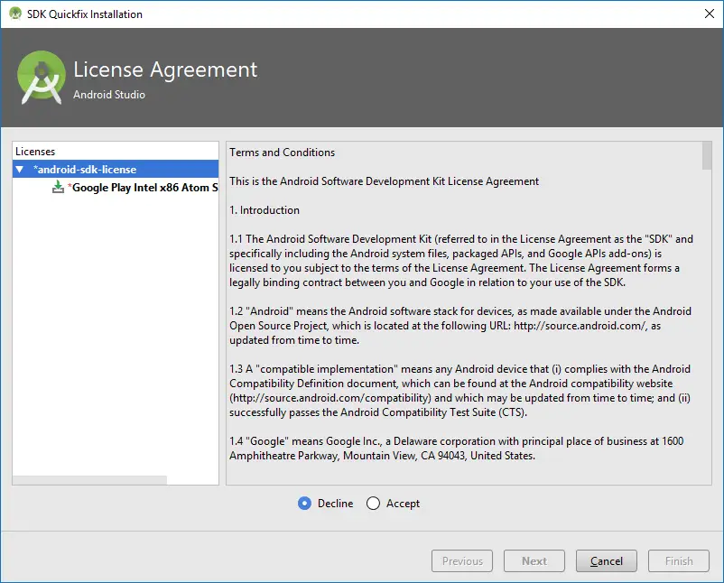
Task: Click the Licenses list horizontal scrollbar
Action: pyautogui.click(x=89, y=480)
